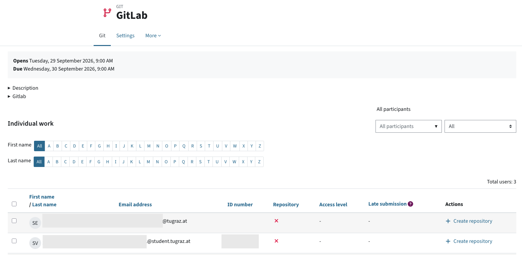Click the GitLab branch icon in header
This screenshot has width=522, height=255.
(107, 13)
